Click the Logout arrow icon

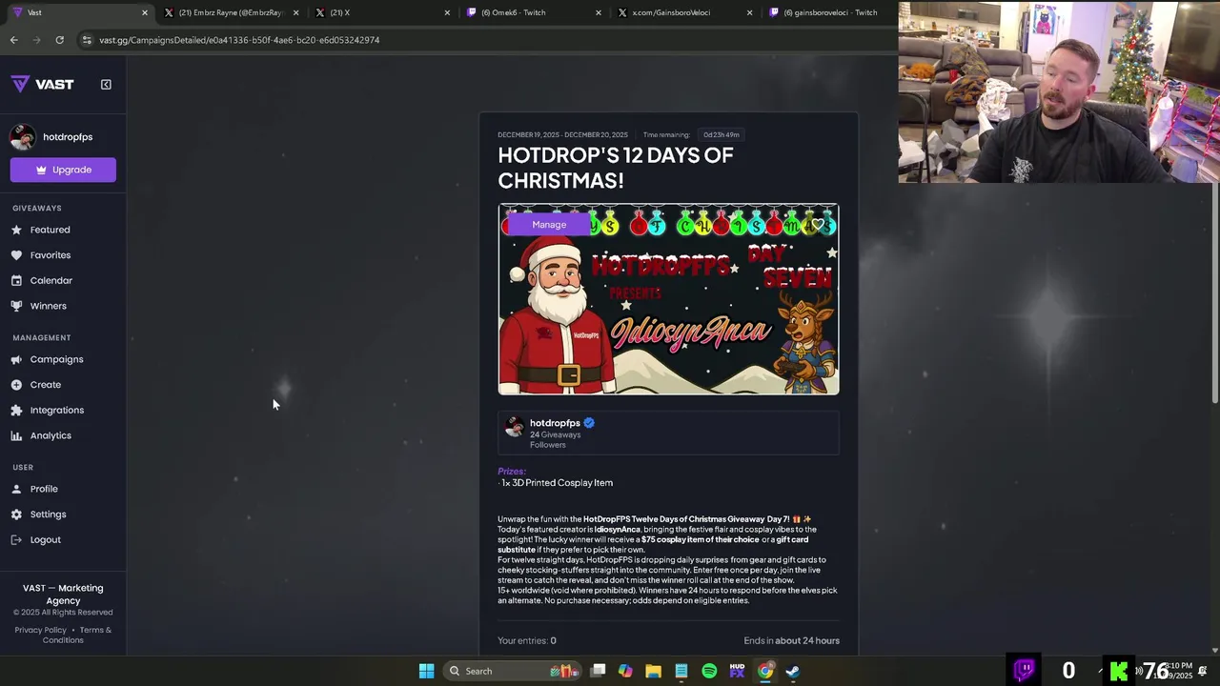pyautogui.click(x=16, y=540)
